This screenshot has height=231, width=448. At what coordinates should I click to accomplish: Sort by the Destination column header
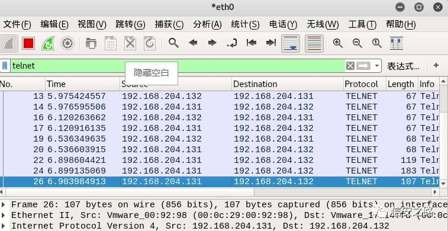click(x=288, y=84)
